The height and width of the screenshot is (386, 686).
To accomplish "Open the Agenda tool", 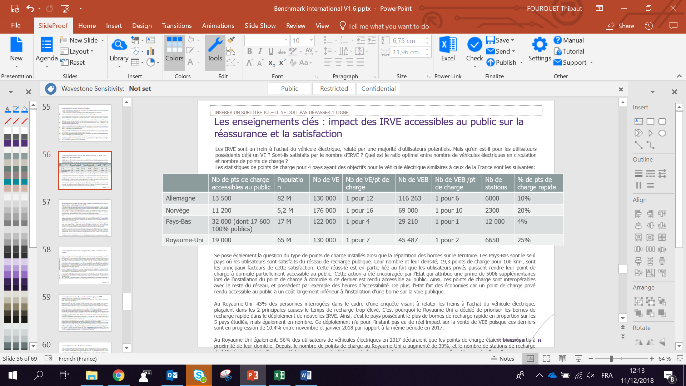I will (x=46, y=52).
